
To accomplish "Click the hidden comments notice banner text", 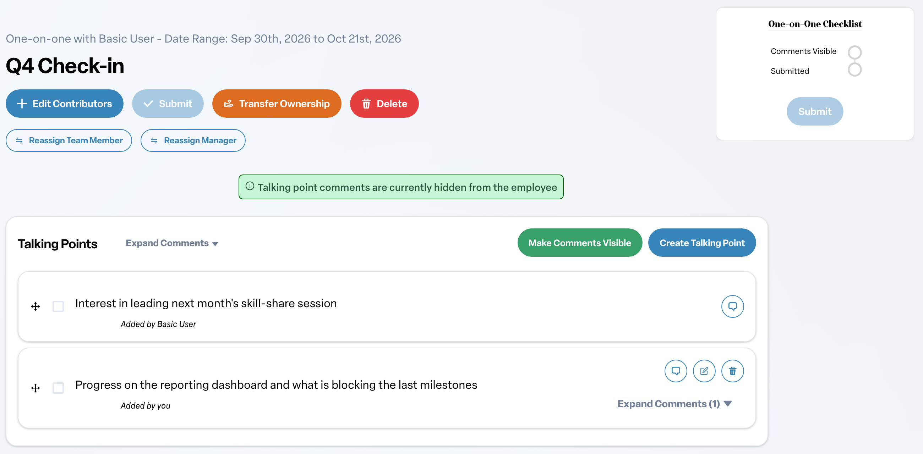I will coord(407,187).
